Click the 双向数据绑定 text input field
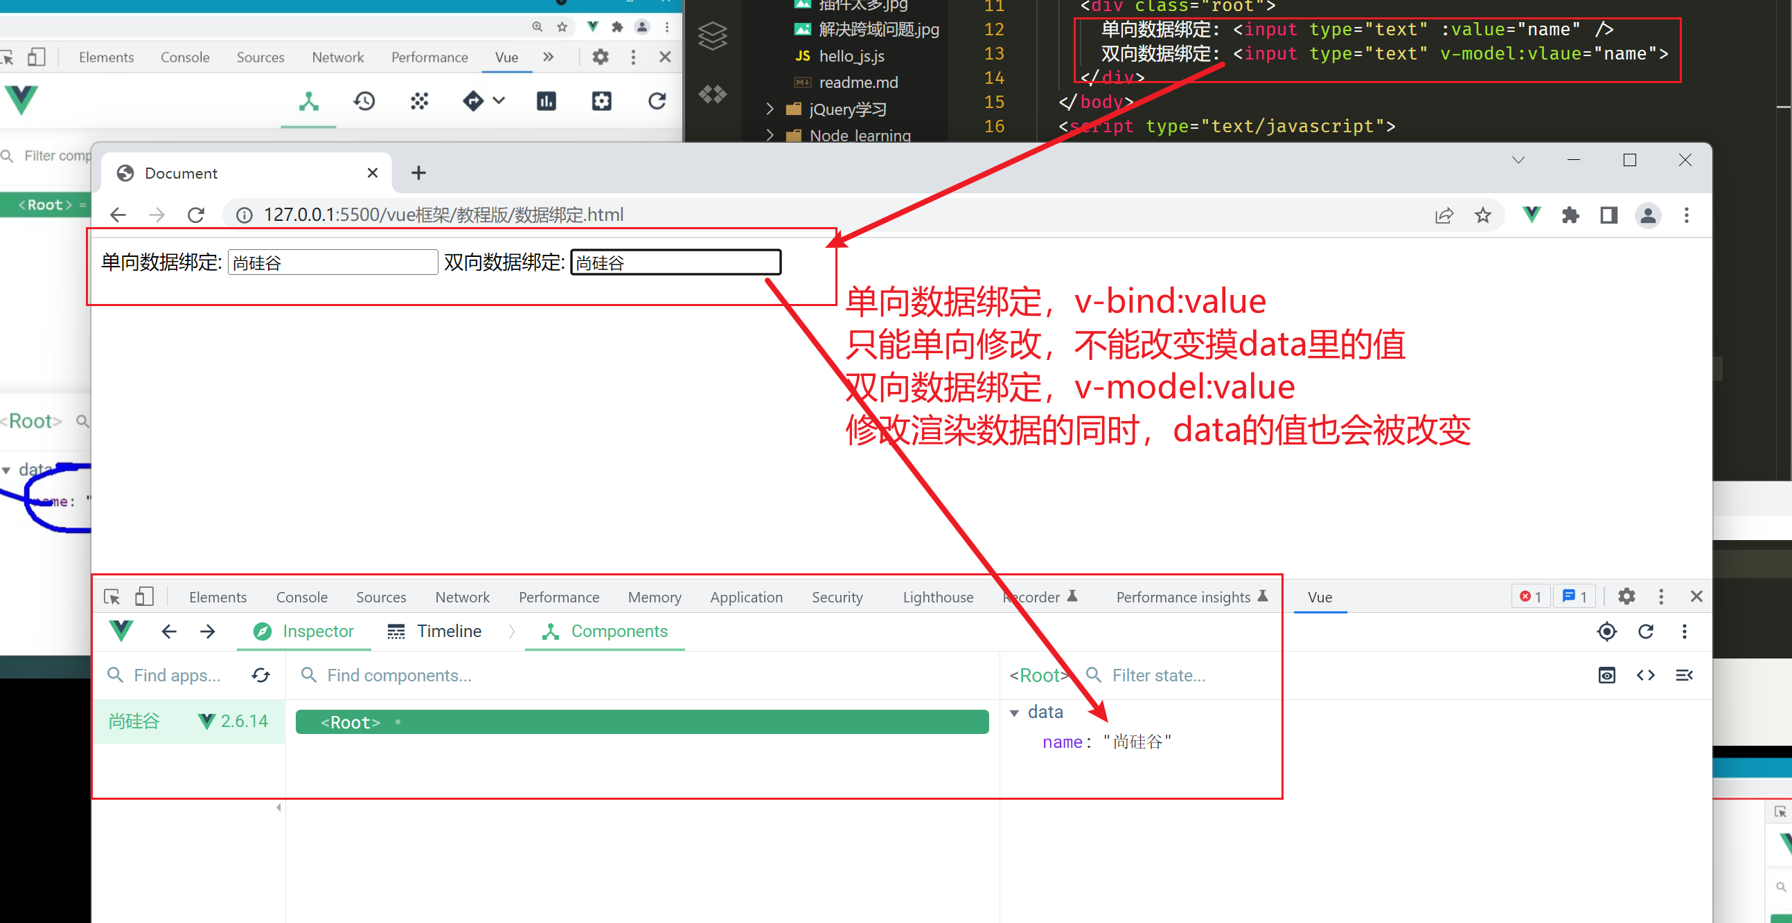 (675, 262)
